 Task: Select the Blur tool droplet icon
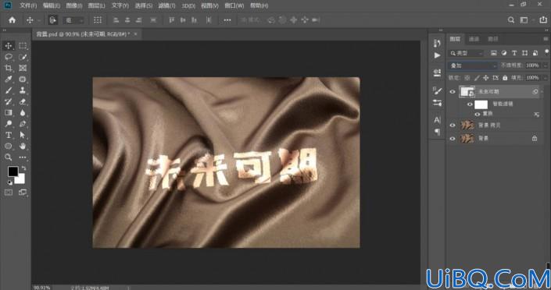coord(23,112)
